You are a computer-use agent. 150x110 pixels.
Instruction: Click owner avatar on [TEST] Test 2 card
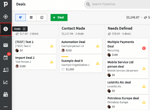click(x=17, y=50)
